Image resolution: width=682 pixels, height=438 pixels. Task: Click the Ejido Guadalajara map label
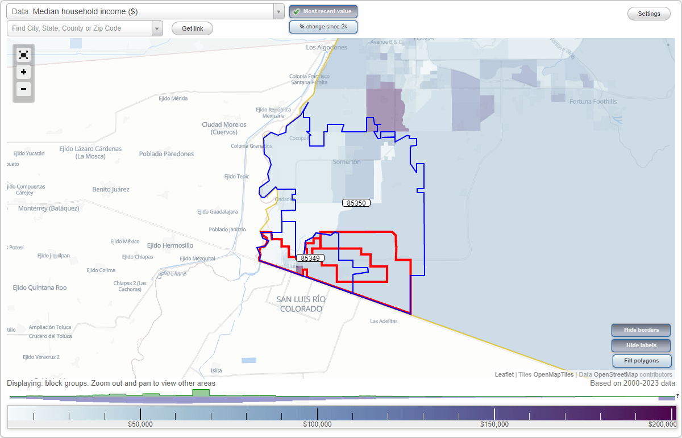pos(217,212)
